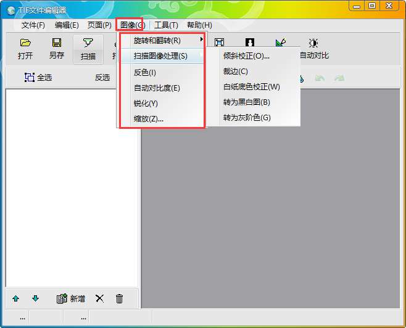The image size is (406, 328).
Task: Click the 打开 folder icon in the toolbar
Action: [x=25, y=43]
